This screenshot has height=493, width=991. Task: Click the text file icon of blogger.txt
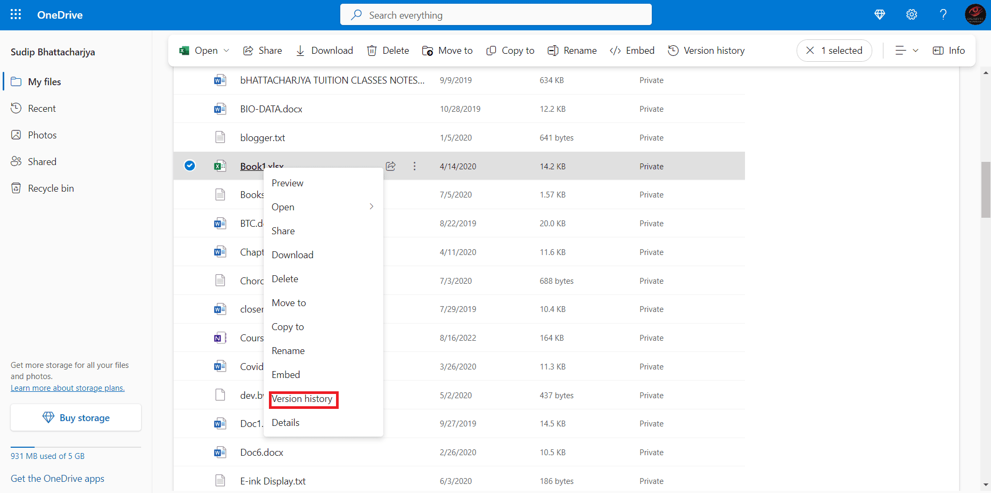220,137
